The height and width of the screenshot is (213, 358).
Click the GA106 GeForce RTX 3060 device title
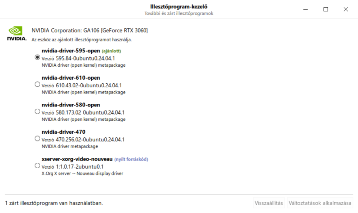coord(89,30)
